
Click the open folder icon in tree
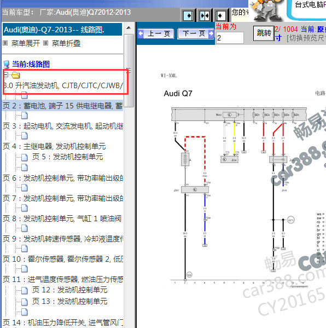click(16, 75)
